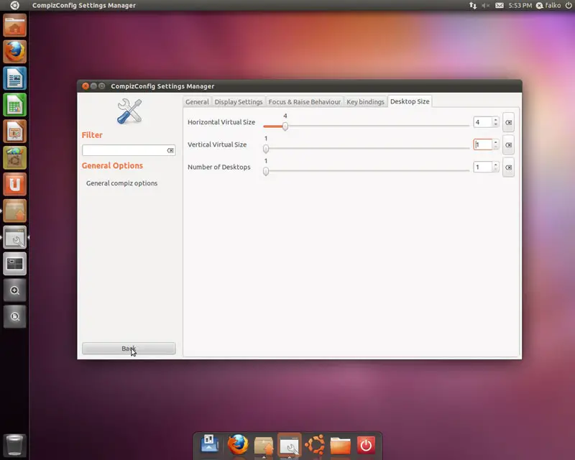Screen dimensions: 575x460
Task: Open the falko user menu in panel
Action: coord(548,5)
